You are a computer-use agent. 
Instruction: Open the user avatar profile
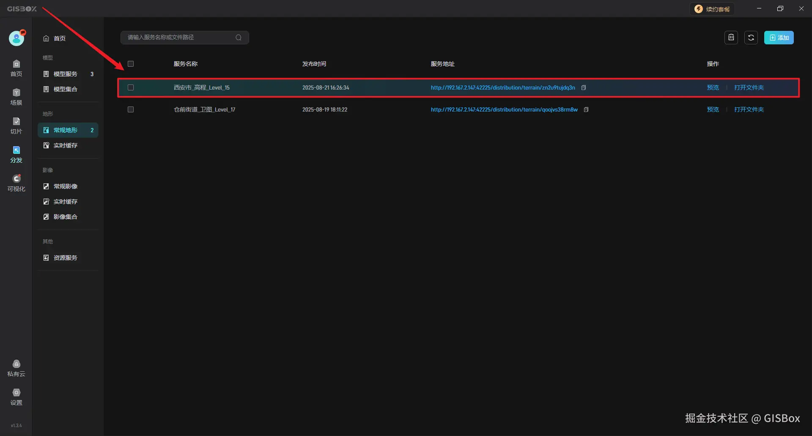tap(16, 38)
